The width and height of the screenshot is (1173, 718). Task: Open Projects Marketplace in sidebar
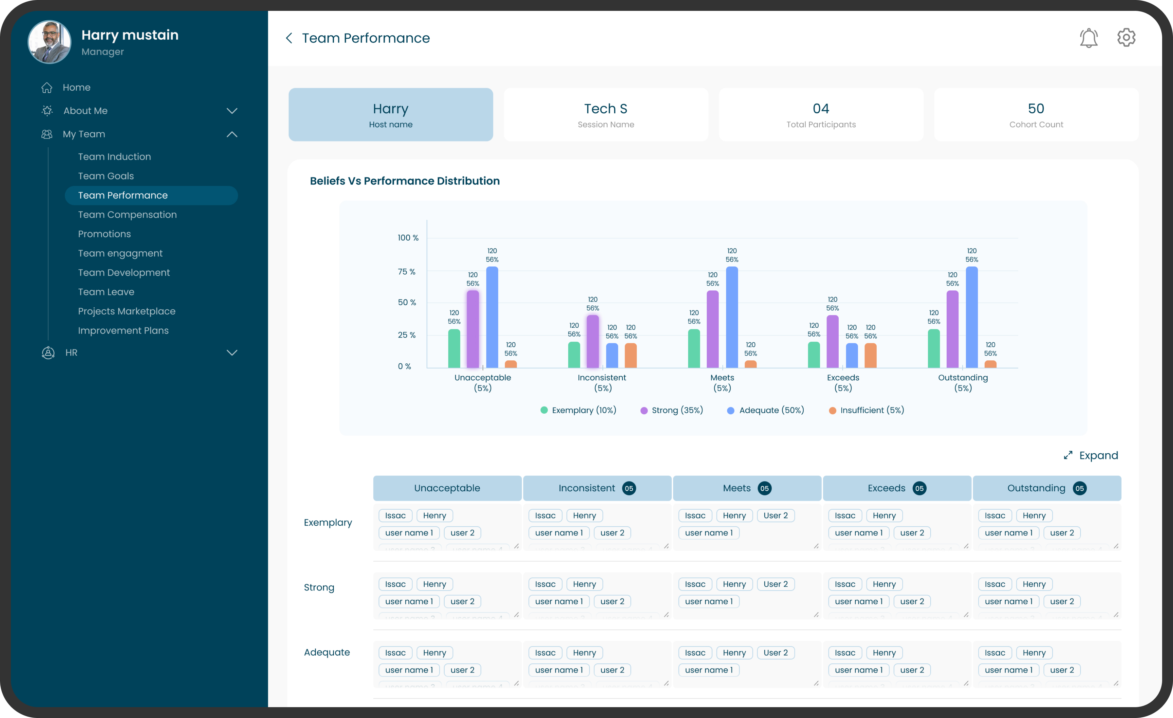[x=127, y=311]
